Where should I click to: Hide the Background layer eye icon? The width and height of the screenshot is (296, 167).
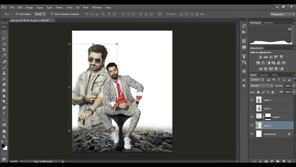pyautogui.click(x=252, y=134)
